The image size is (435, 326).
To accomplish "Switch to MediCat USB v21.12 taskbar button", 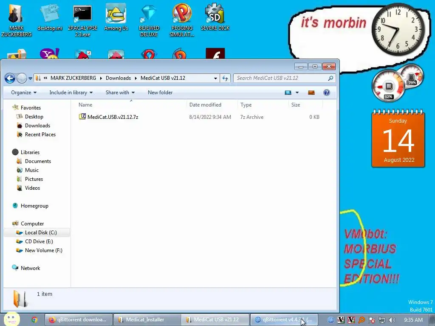I will pyautogui.click(x=215, y=320).
